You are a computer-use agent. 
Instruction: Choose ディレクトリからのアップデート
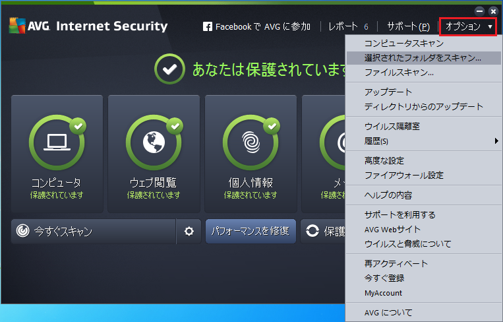424,107
